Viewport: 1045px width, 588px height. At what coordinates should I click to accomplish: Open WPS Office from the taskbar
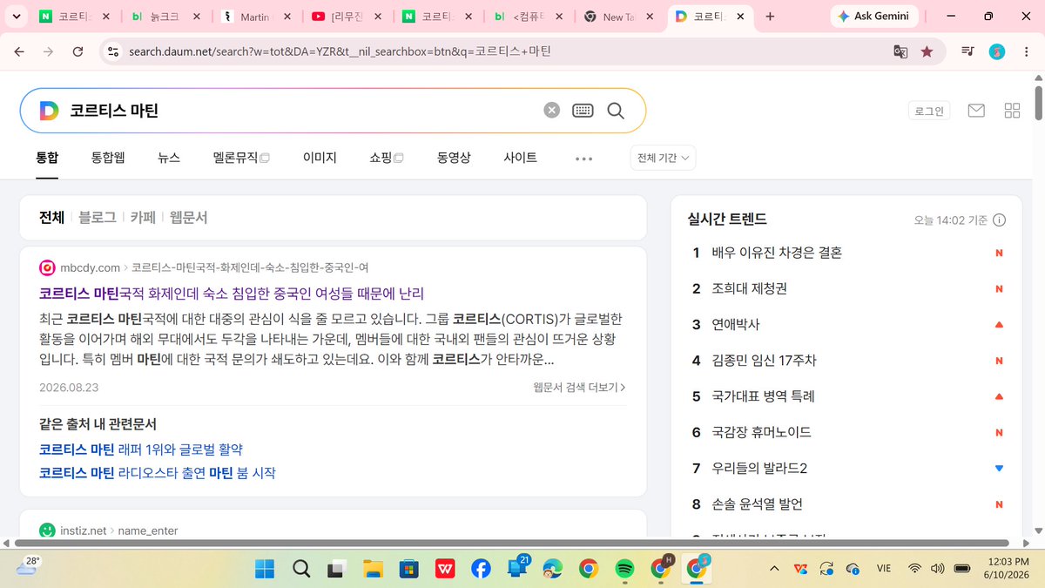(x=445, y=569)
